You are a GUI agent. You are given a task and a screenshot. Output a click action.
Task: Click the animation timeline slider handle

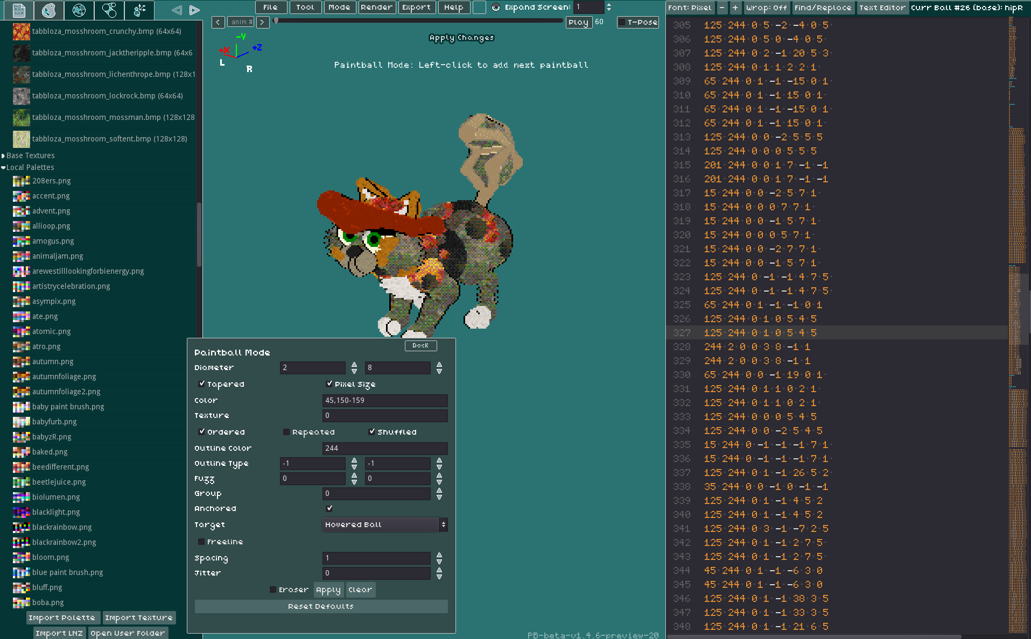point(276,21)
